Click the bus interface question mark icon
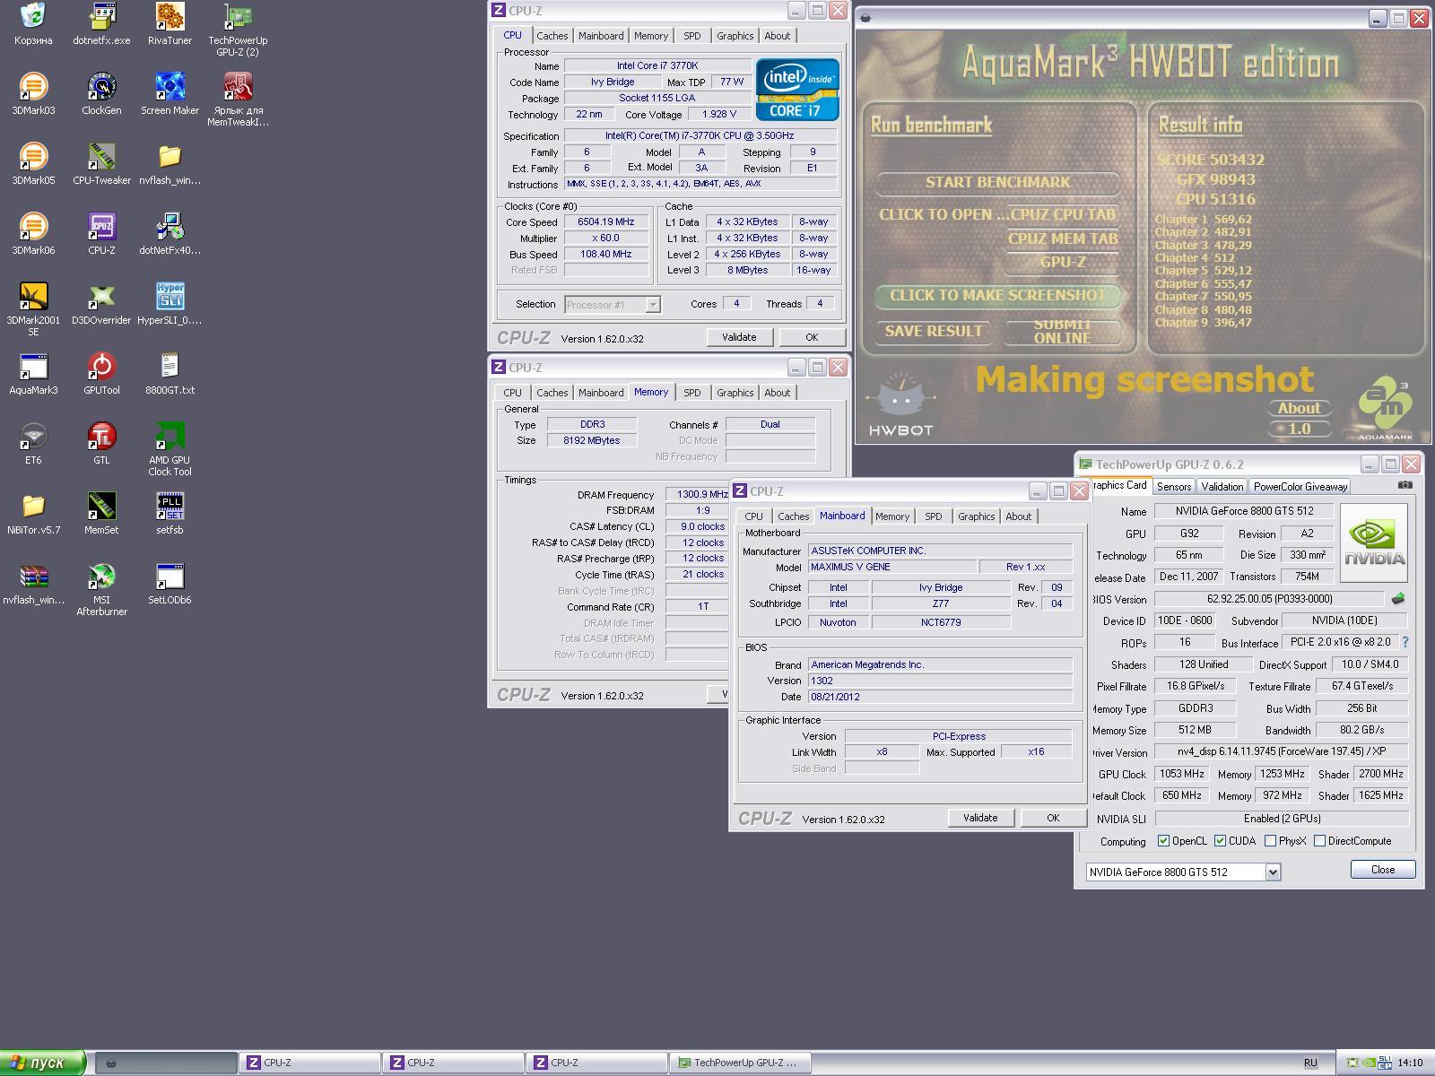The width and height of the screenshot is (1435, 1076). (1405, 642)
